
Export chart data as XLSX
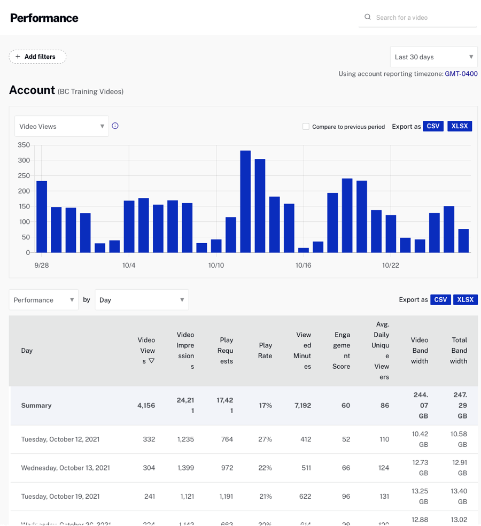[460, 126]
